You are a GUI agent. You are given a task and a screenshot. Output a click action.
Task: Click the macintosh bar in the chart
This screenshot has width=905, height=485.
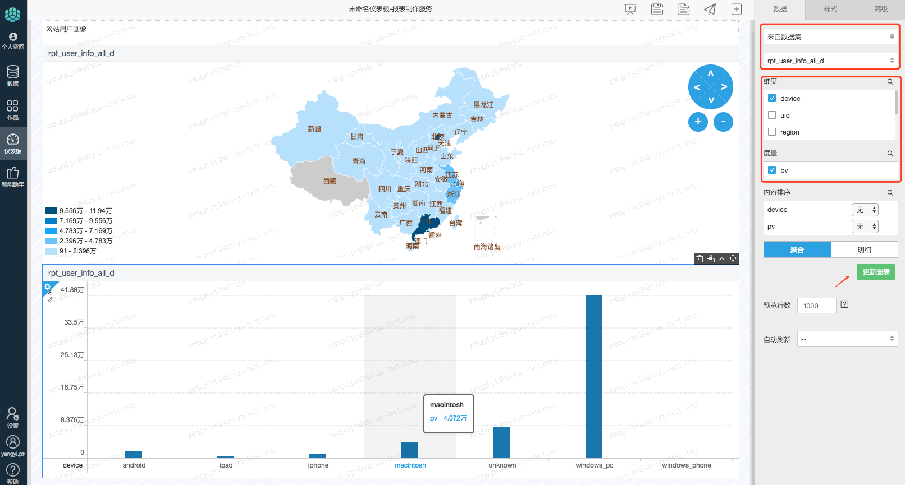click(410, 450)
